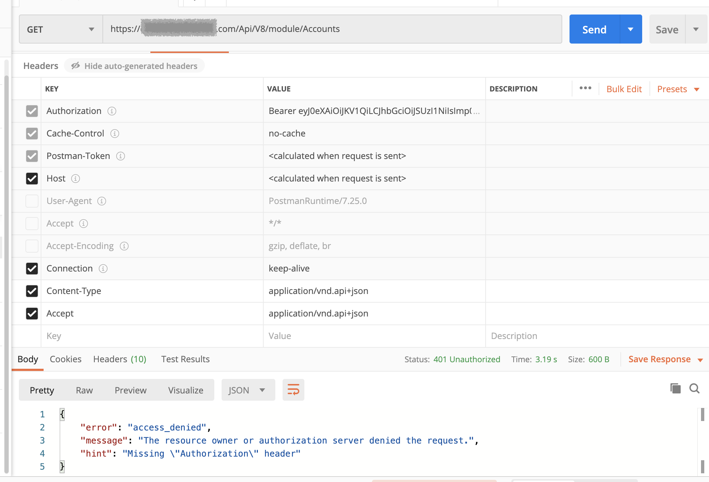This screenshot has width=709, height=482.
Task: Click the Authorization header info icon
Action: coord(112,111)
